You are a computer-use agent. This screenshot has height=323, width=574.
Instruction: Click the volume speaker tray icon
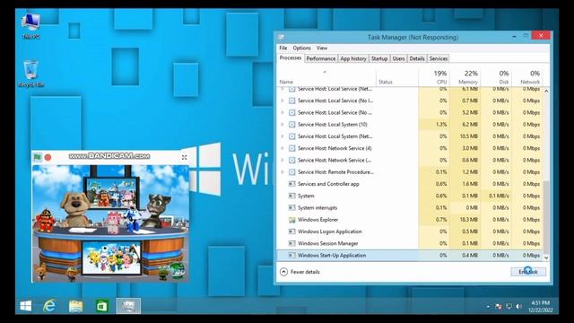click(518, 307)
